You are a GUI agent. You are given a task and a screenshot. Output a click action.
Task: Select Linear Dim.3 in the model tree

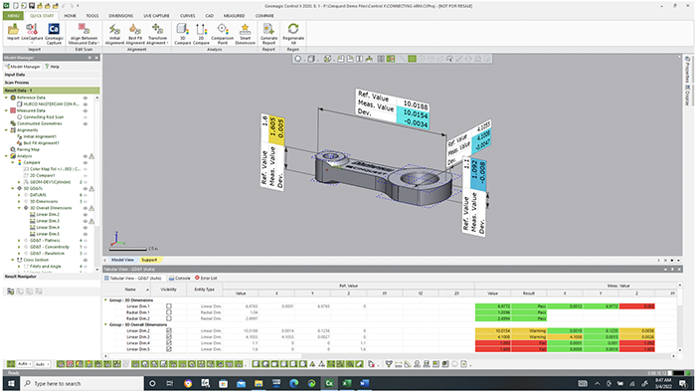[x=48, y=221]
